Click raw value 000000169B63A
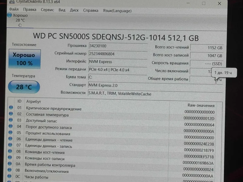Screen dimensions: 243x182 [198, 163]
